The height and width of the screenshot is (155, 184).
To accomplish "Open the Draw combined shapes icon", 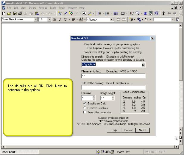I will (x=71, y=13).
